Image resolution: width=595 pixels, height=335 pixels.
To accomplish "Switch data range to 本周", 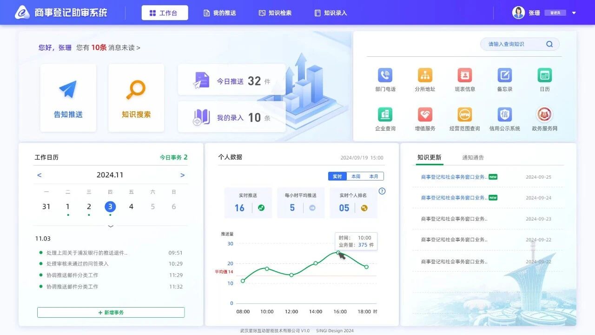I will [x=356, y=176].
